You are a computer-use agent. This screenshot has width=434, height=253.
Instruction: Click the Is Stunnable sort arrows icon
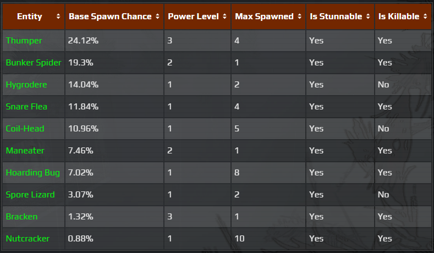click(x=369, y=16)
